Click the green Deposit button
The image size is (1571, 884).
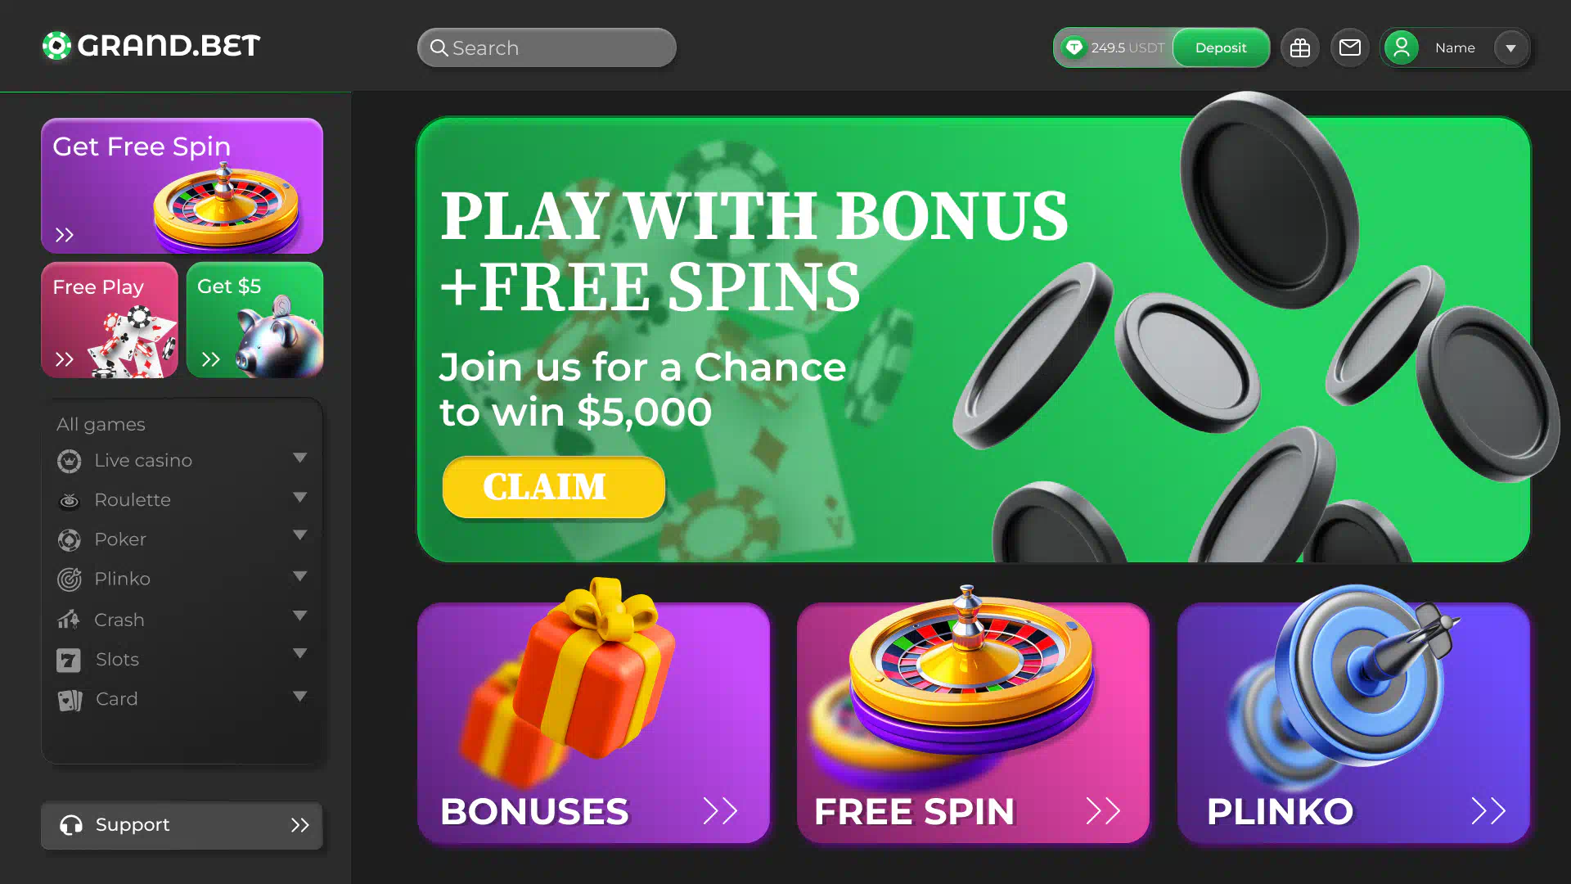click(1221, 48)
